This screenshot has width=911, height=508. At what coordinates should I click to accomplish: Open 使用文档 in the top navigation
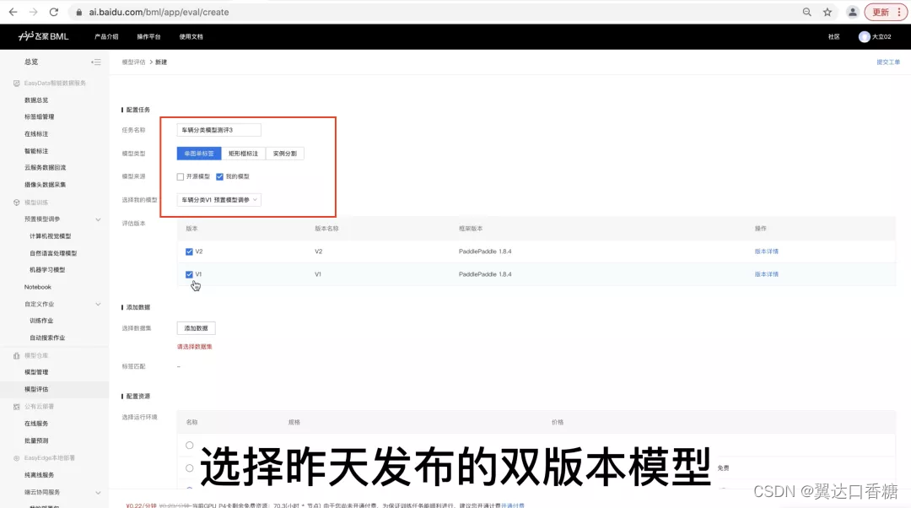[x=191, y=36]
